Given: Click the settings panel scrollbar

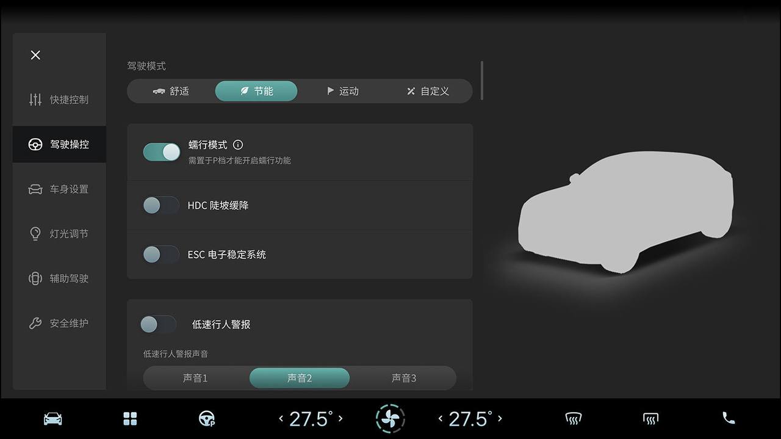Looking at the screenshot, I should 482,80.
